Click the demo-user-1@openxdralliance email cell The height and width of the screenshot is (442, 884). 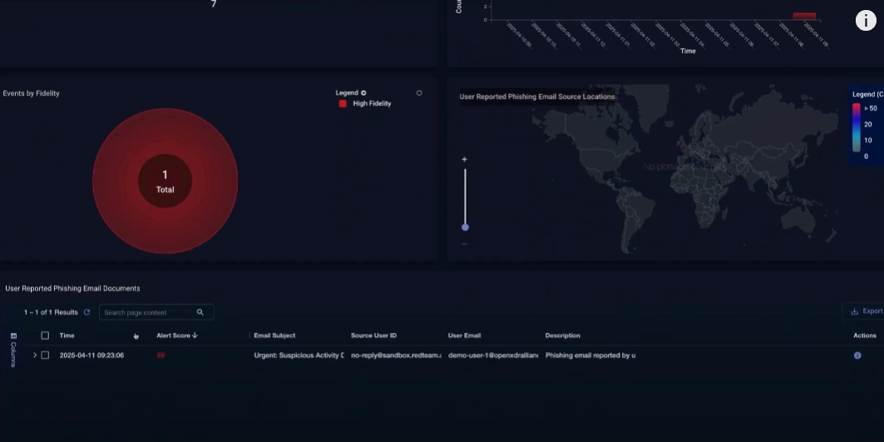[x=493, y=355]
